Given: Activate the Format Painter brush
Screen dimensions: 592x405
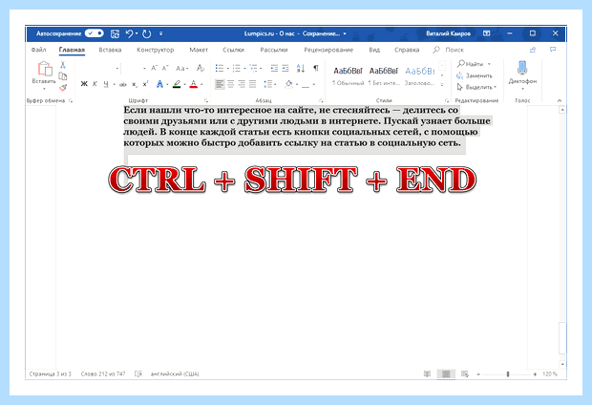Looking at the screenshot, I should coord(63,88).
